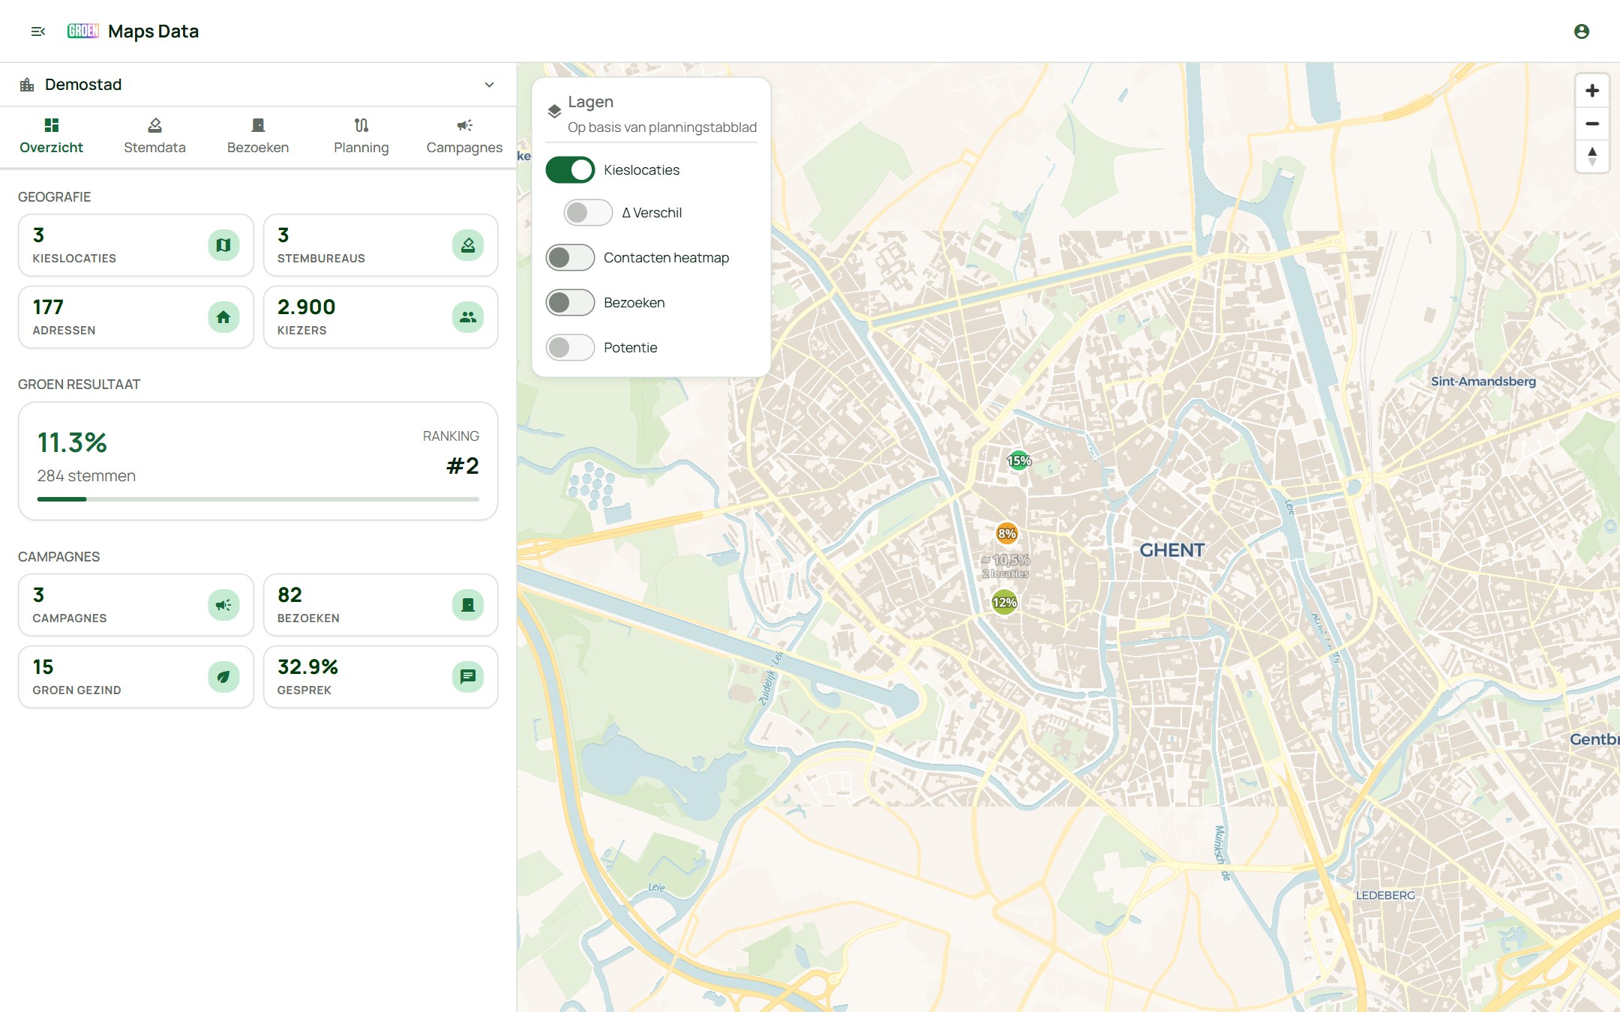Open the 32.9% Gesprek card
The height and width of the screenshot is (1012, 1620).
[x=381, y=677]
